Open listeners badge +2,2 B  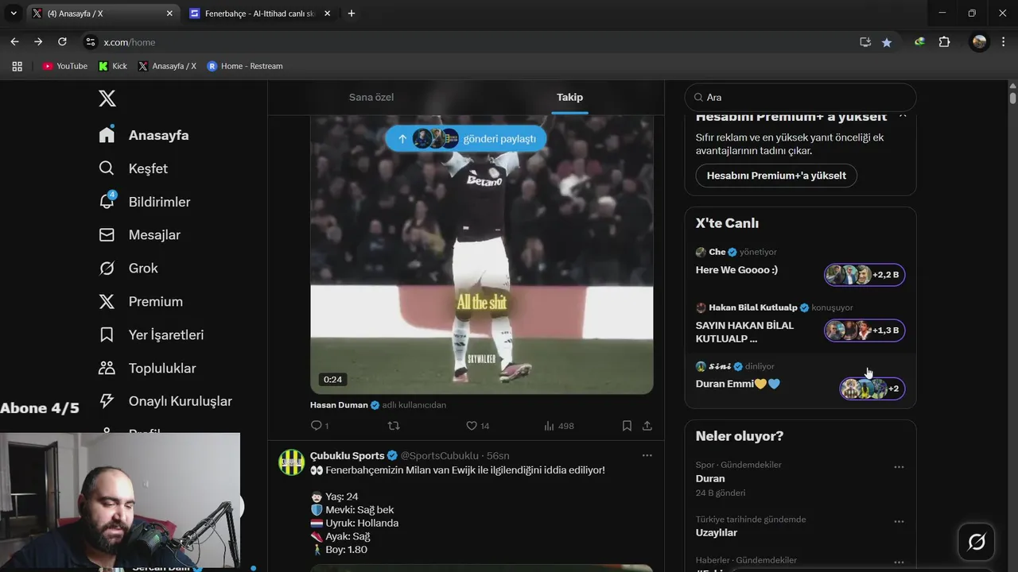point(865,275)
